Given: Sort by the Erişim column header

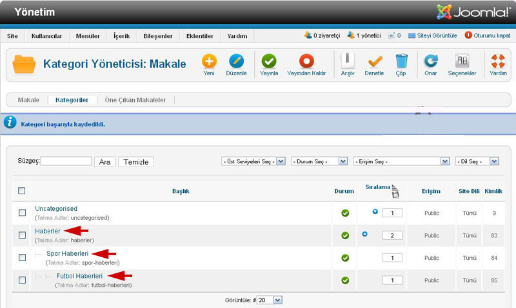Looking at the screenshot, I should 431,191.
